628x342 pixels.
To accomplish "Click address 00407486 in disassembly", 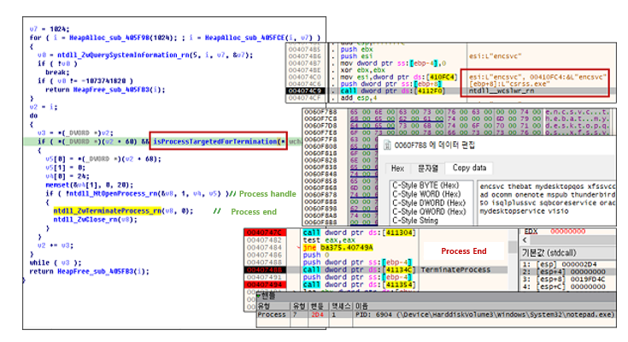I will [x=265, y=255].
